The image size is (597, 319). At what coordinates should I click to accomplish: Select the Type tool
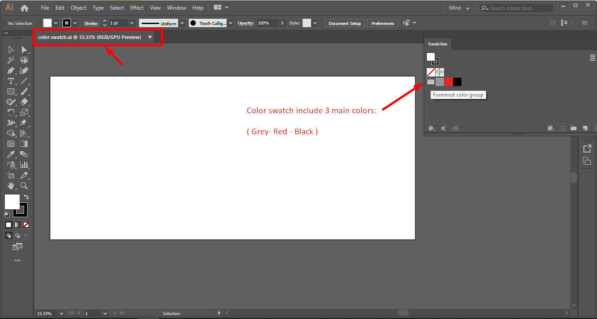tap(11, 81)
